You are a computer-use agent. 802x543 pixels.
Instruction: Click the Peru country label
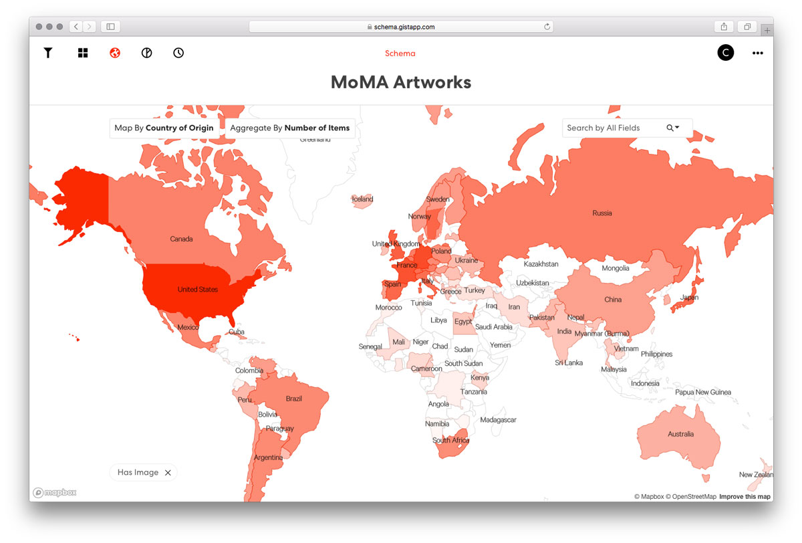click(245, 400)
